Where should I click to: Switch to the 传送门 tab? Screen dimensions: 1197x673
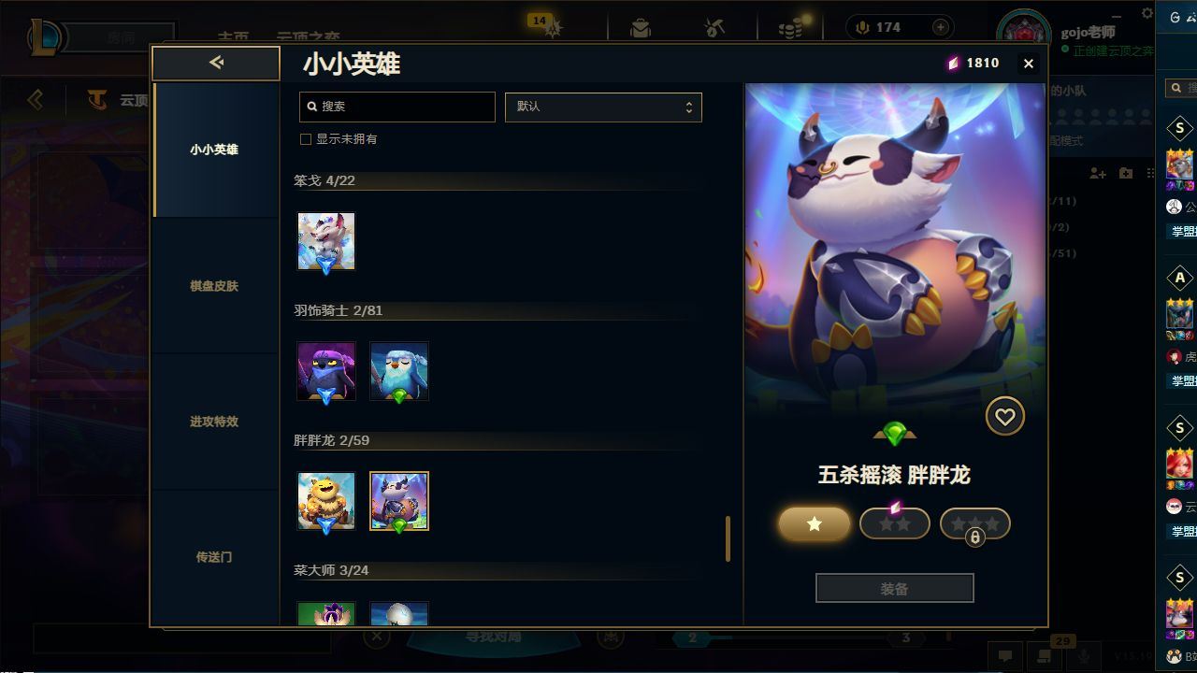tap(214, 557)
